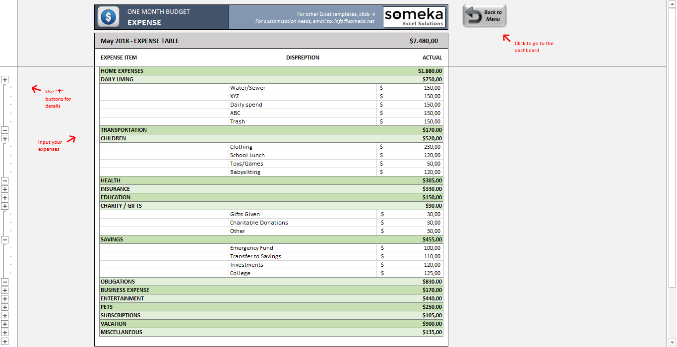This screenshot has width=677, height=347.
Task: Click the Gifts Given description cell
Action: 303,214
